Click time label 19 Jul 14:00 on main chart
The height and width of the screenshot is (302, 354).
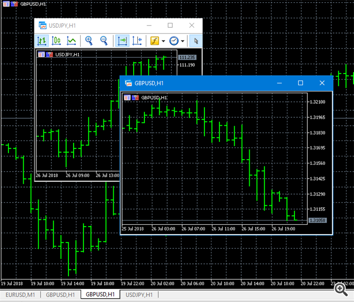point(73,284)
